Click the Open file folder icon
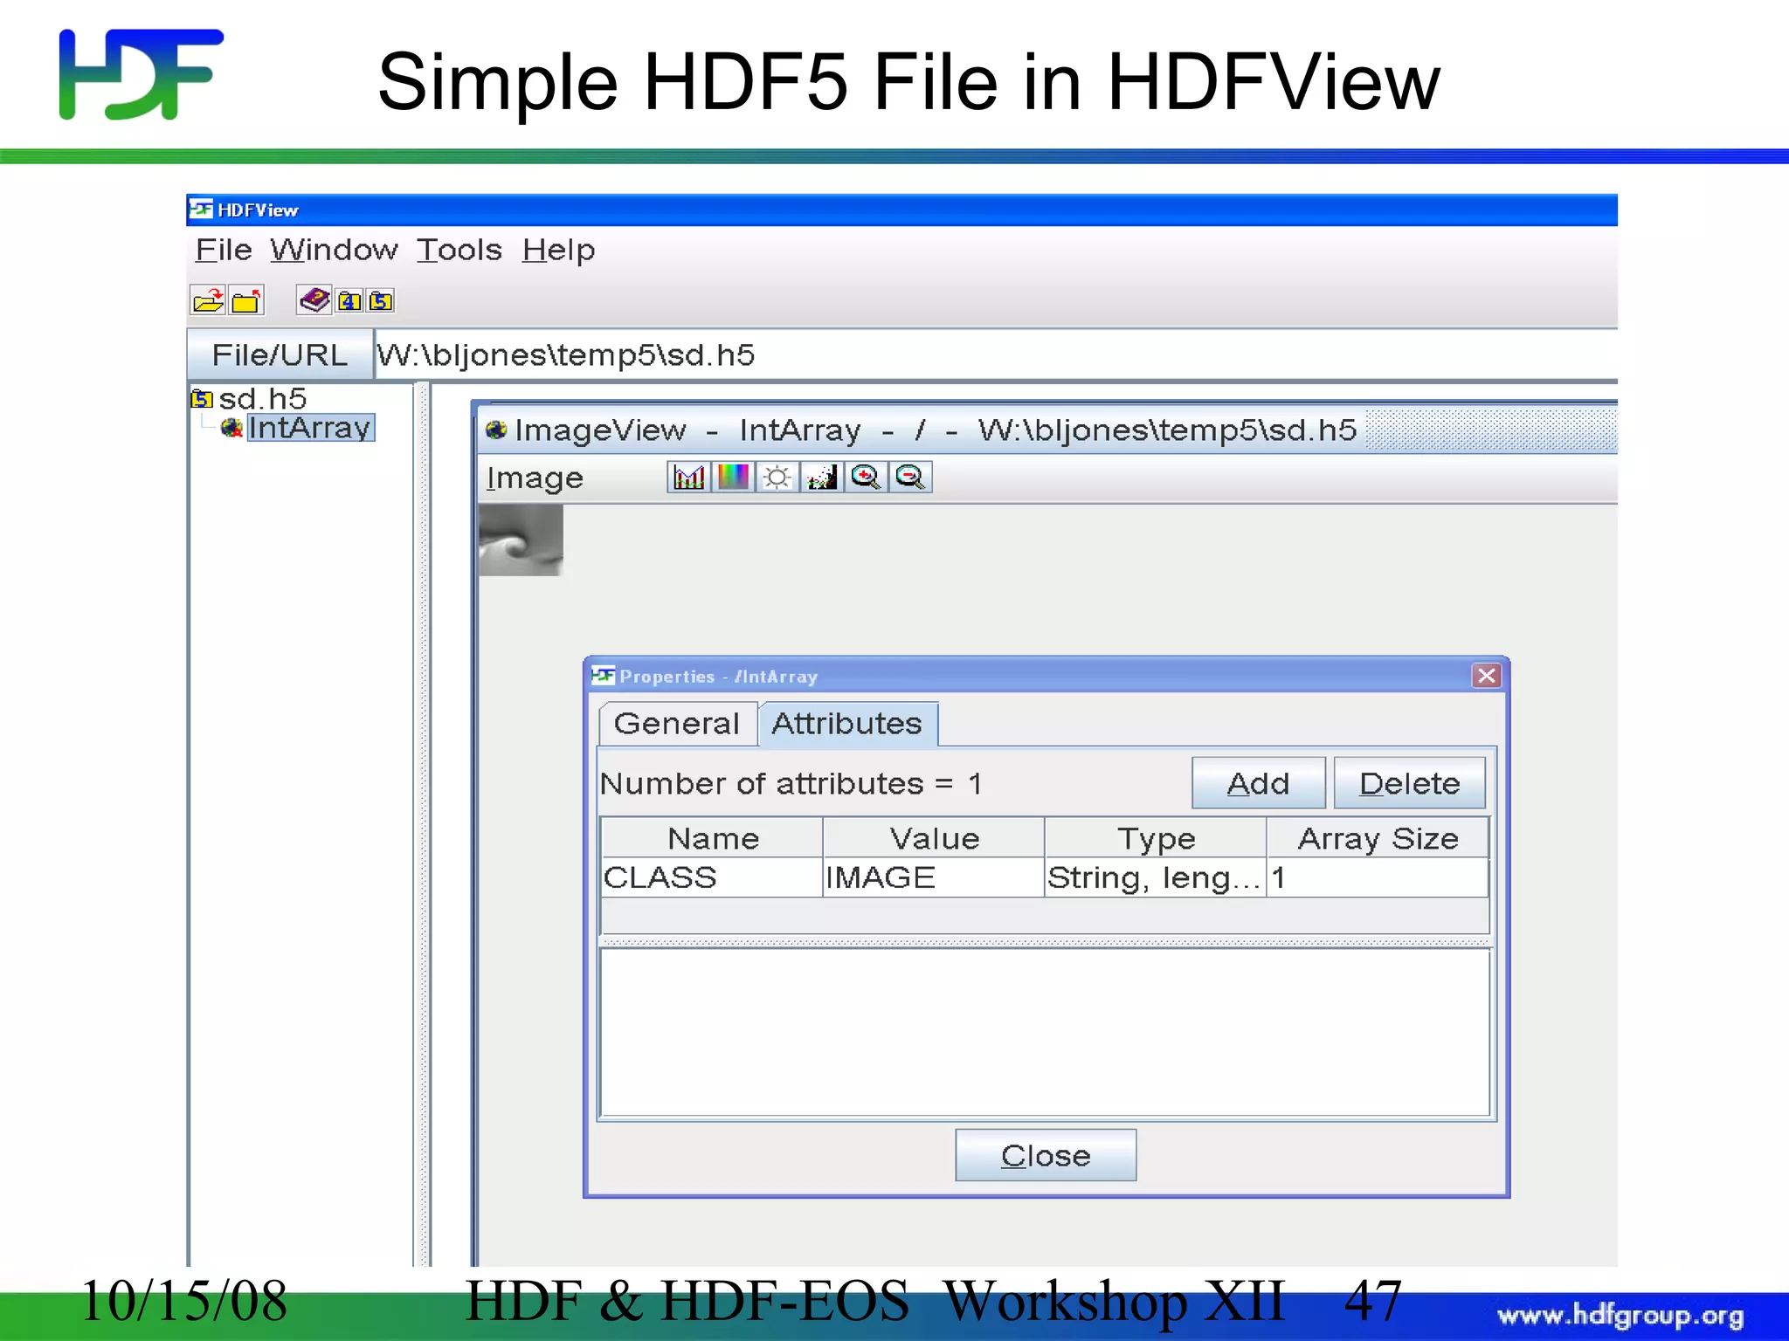Viewport: 1789px width, 1341px height. coord(208,301)
